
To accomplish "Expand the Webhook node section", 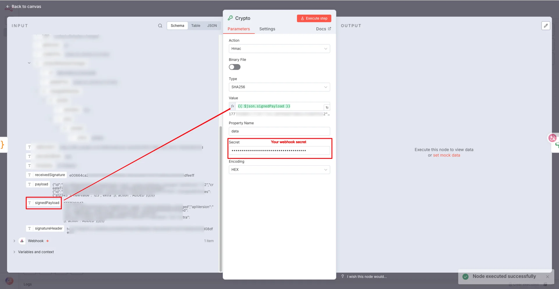I will click(14, 241).
